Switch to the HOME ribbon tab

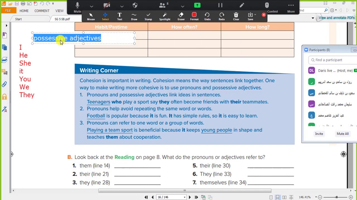tap(24, 11)
